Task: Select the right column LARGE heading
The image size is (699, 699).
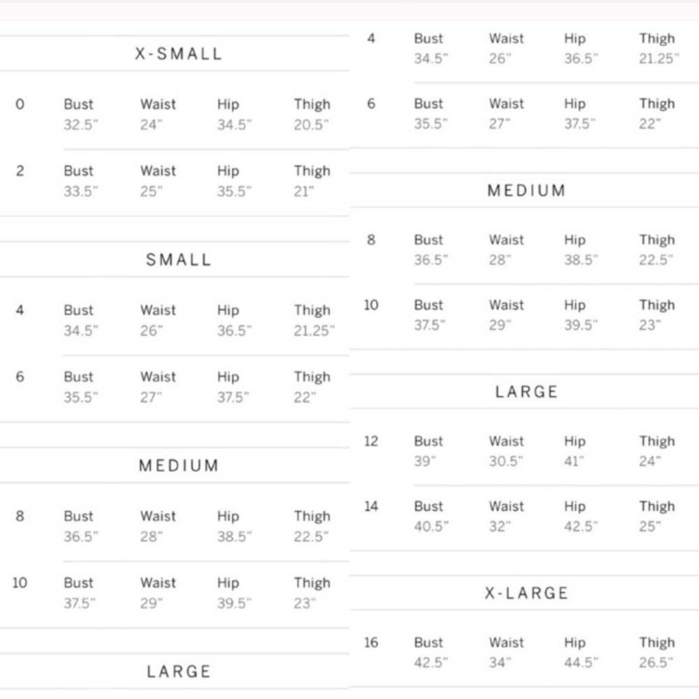Action: coord(526,391)
